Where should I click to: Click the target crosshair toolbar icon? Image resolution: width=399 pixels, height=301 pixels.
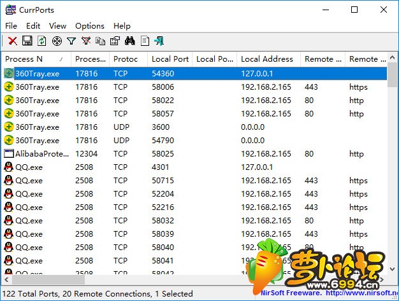coord(57,41)
